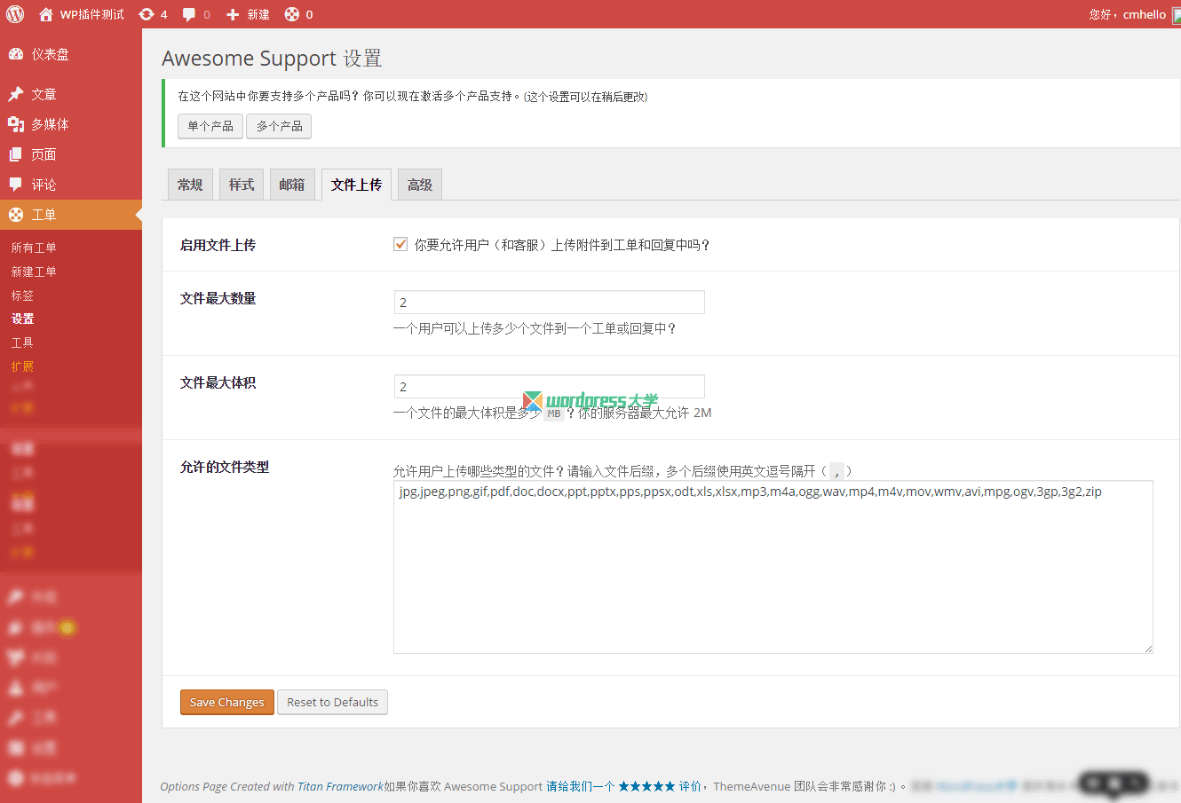Click the home icon in admin bar
This screenshot has width=1181, height=803.
point(46,14)
